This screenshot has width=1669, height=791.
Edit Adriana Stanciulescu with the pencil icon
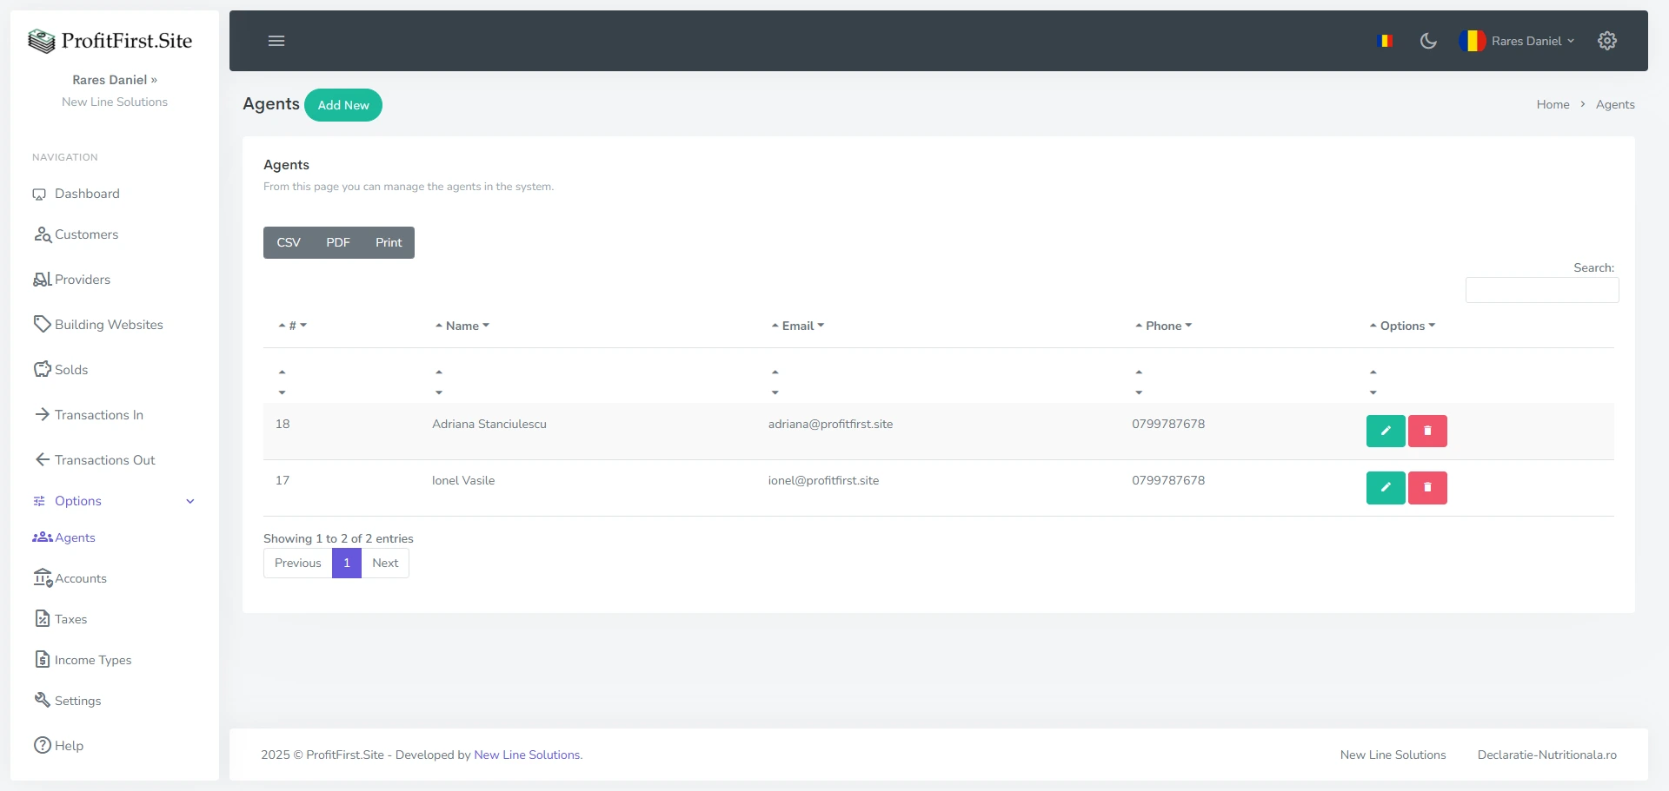1385,431
